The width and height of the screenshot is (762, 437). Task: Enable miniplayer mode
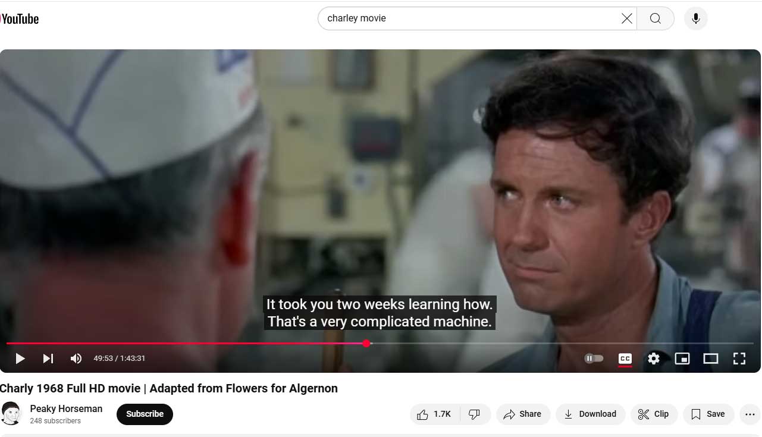[x=682, y=359]
